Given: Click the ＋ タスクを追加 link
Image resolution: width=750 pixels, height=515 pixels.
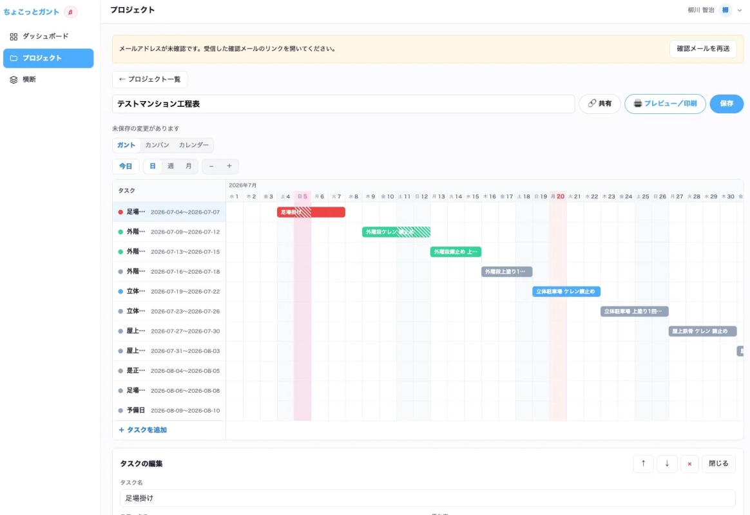Looking at the screenshot, I should pyautogui.click(x=142, y=430).
